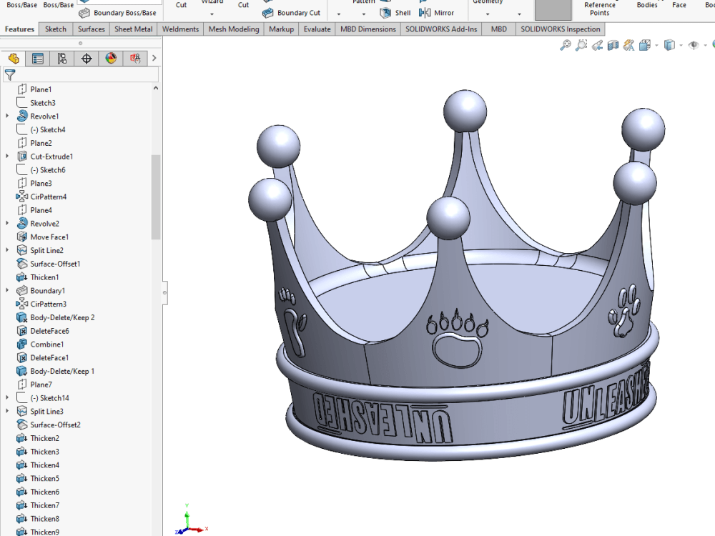
Task: Open the SOLIDWORKS Inspection tab
Action: pos(561,29)
